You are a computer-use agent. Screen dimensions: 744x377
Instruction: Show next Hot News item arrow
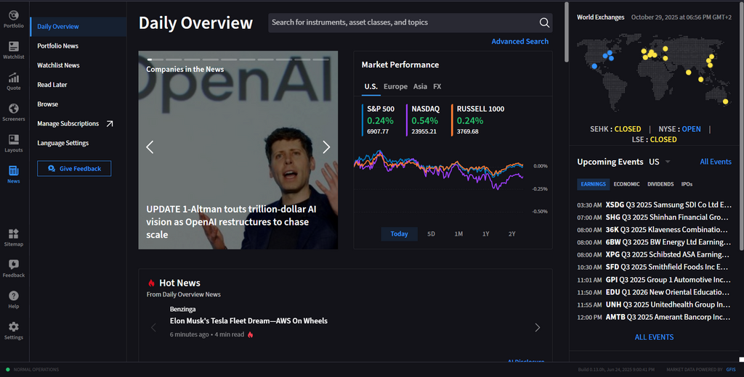[x=538, y=327]
